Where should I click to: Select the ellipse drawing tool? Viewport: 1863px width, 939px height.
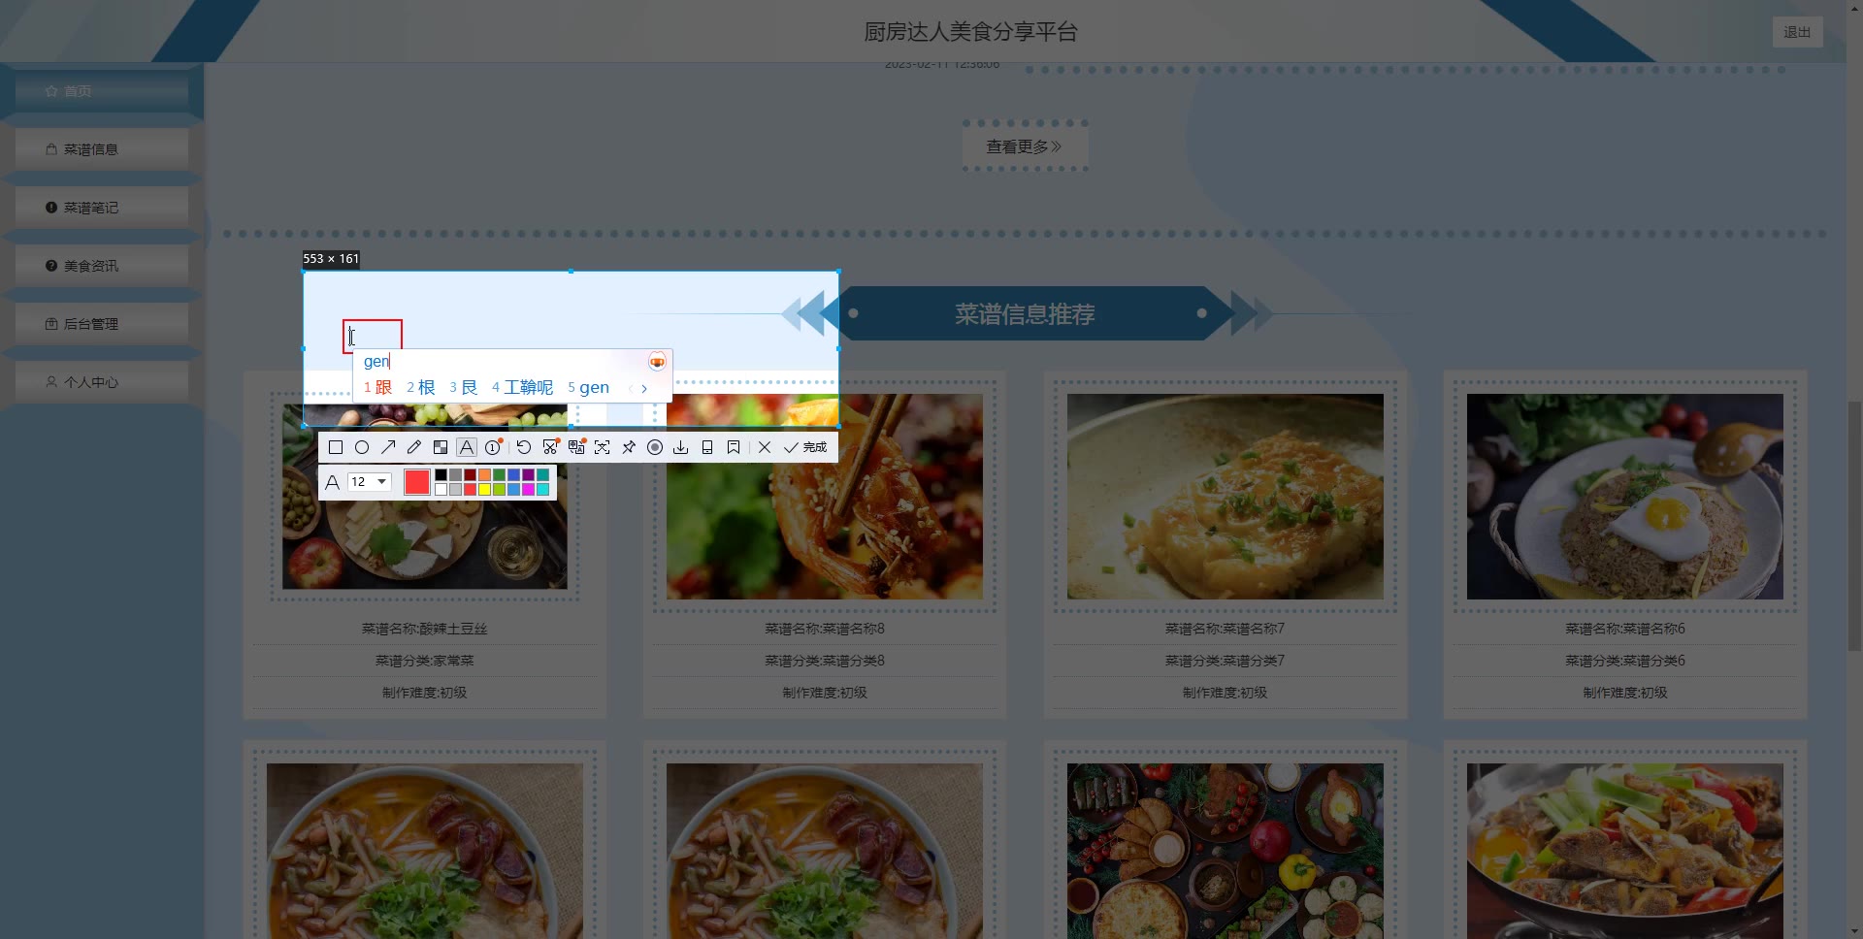[x=362, y=447]
